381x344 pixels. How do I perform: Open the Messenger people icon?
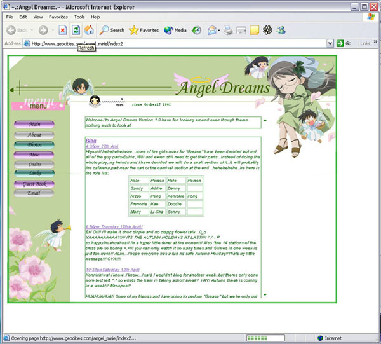pos(281,30)
